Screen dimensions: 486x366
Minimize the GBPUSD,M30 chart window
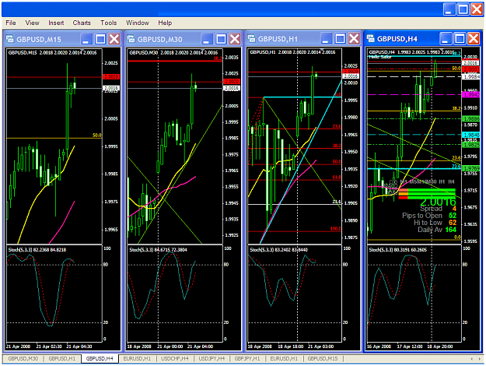(x=207, y=39)
